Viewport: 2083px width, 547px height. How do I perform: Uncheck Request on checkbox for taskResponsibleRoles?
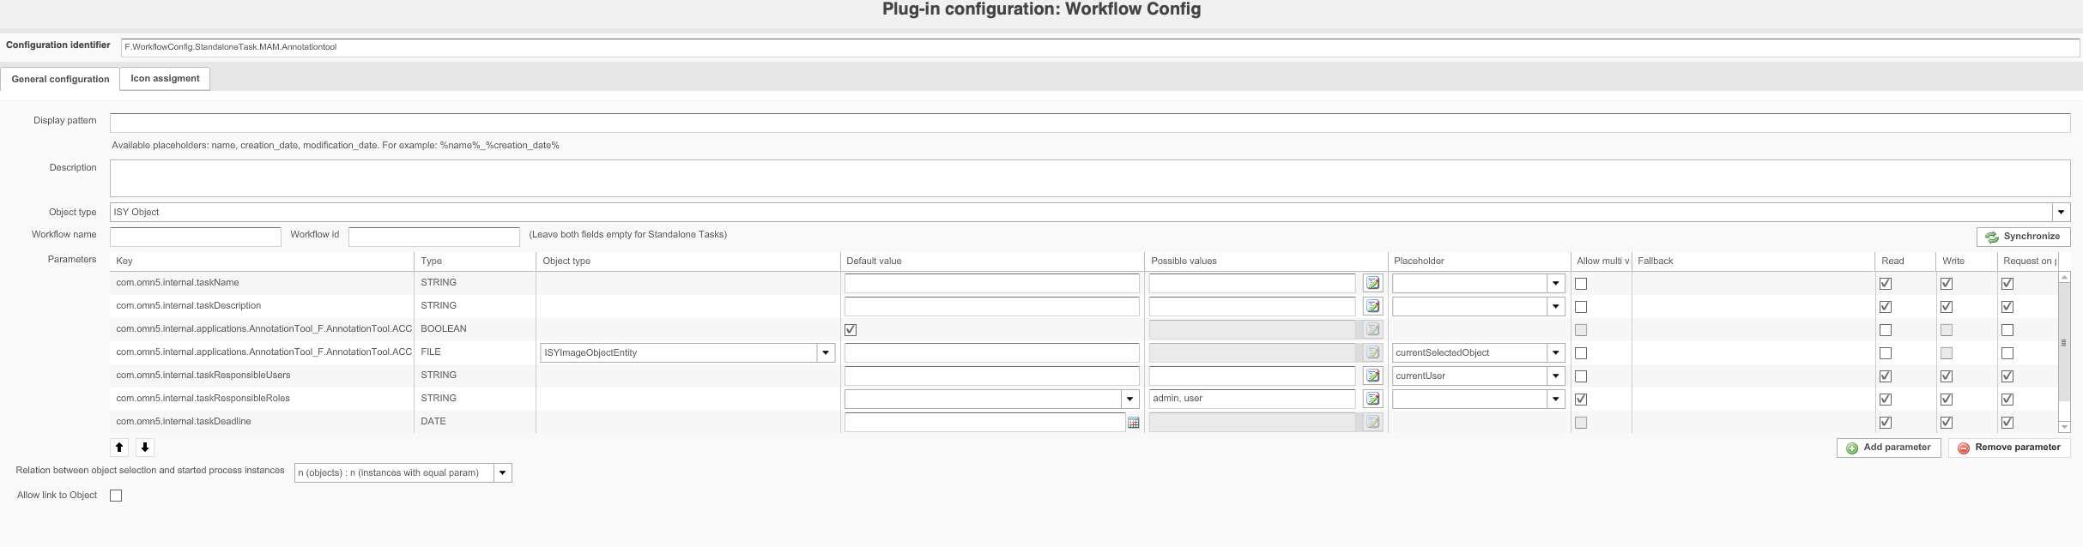tap(2007, 400)
